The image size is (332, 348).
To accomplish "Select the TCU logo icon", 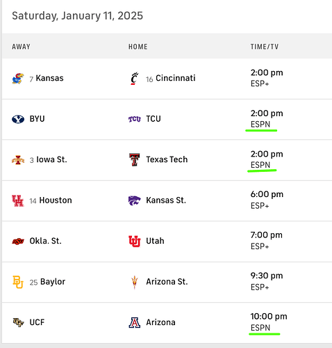I will [135, 119].
